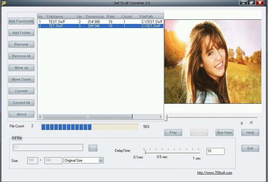Click the Pause button
This screenshot has height=182, width=268.
(199, 133)
